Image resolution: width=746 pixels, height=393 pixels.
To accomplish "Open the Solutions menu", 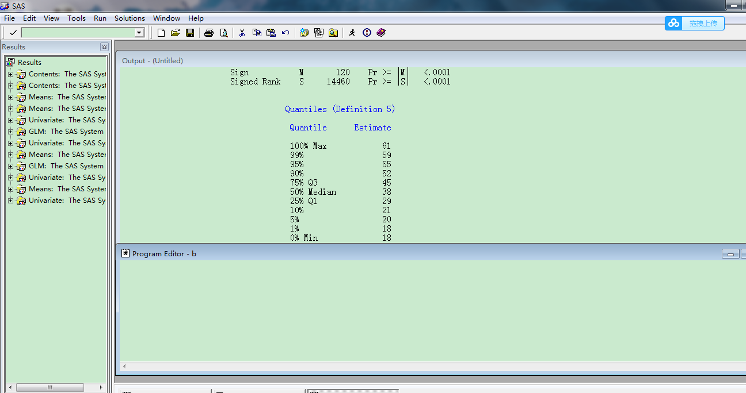I will pos(130,18).
